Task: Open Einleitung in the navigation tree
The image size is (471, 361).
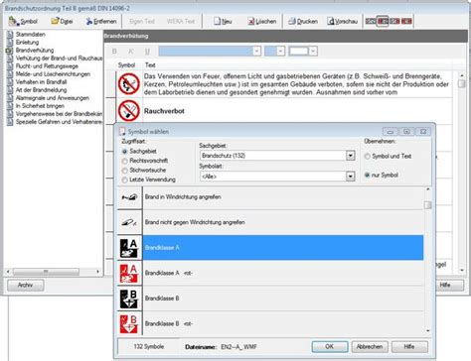Action: (x=27, y=43)
